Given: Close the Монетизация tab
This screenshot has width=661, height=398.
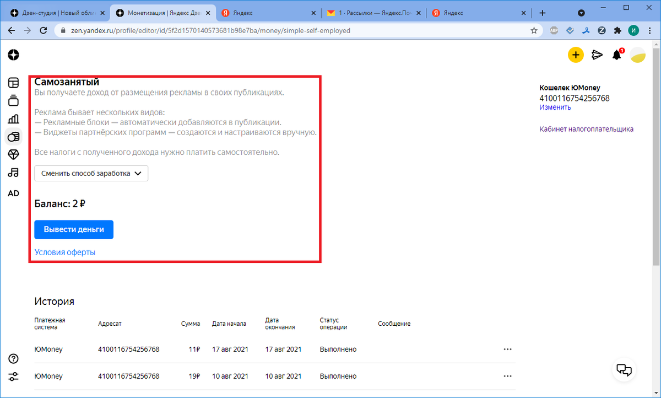Looking at the screenshot, I should 208,13.
